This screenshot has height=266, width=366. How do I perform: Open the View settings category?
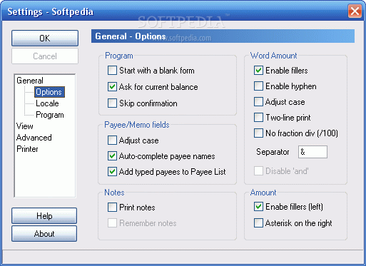[x=25, y=126]
